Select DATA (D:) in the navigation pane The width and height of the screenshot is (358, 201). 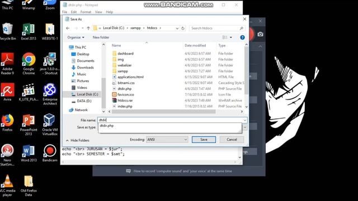84,101
